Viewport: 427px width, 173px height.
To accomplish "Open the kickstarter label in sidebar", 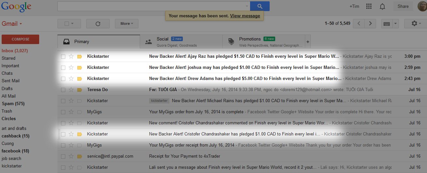I will tap(12, 166).
